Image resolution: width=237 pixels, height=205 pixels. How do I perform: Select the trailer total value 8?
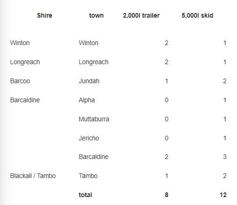point(167,195)
